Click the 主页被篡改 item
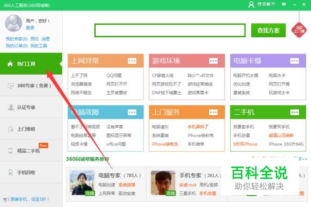This screenshot has width=311, height=207. 117,93
